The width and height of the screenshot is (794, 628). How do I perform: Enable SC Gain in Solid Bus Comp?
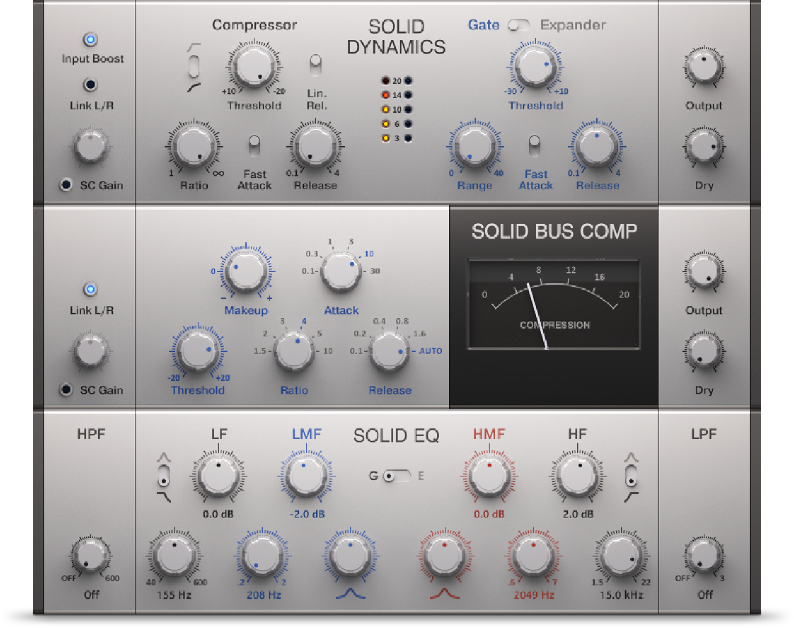tap(65, 389)
